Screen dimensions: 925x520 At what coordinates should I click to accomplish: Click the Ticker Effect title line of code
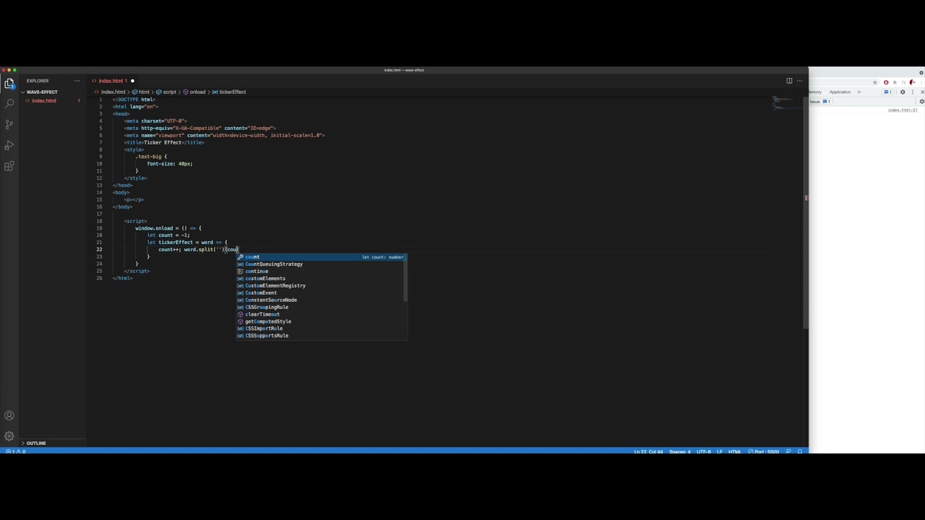(164, 142)
